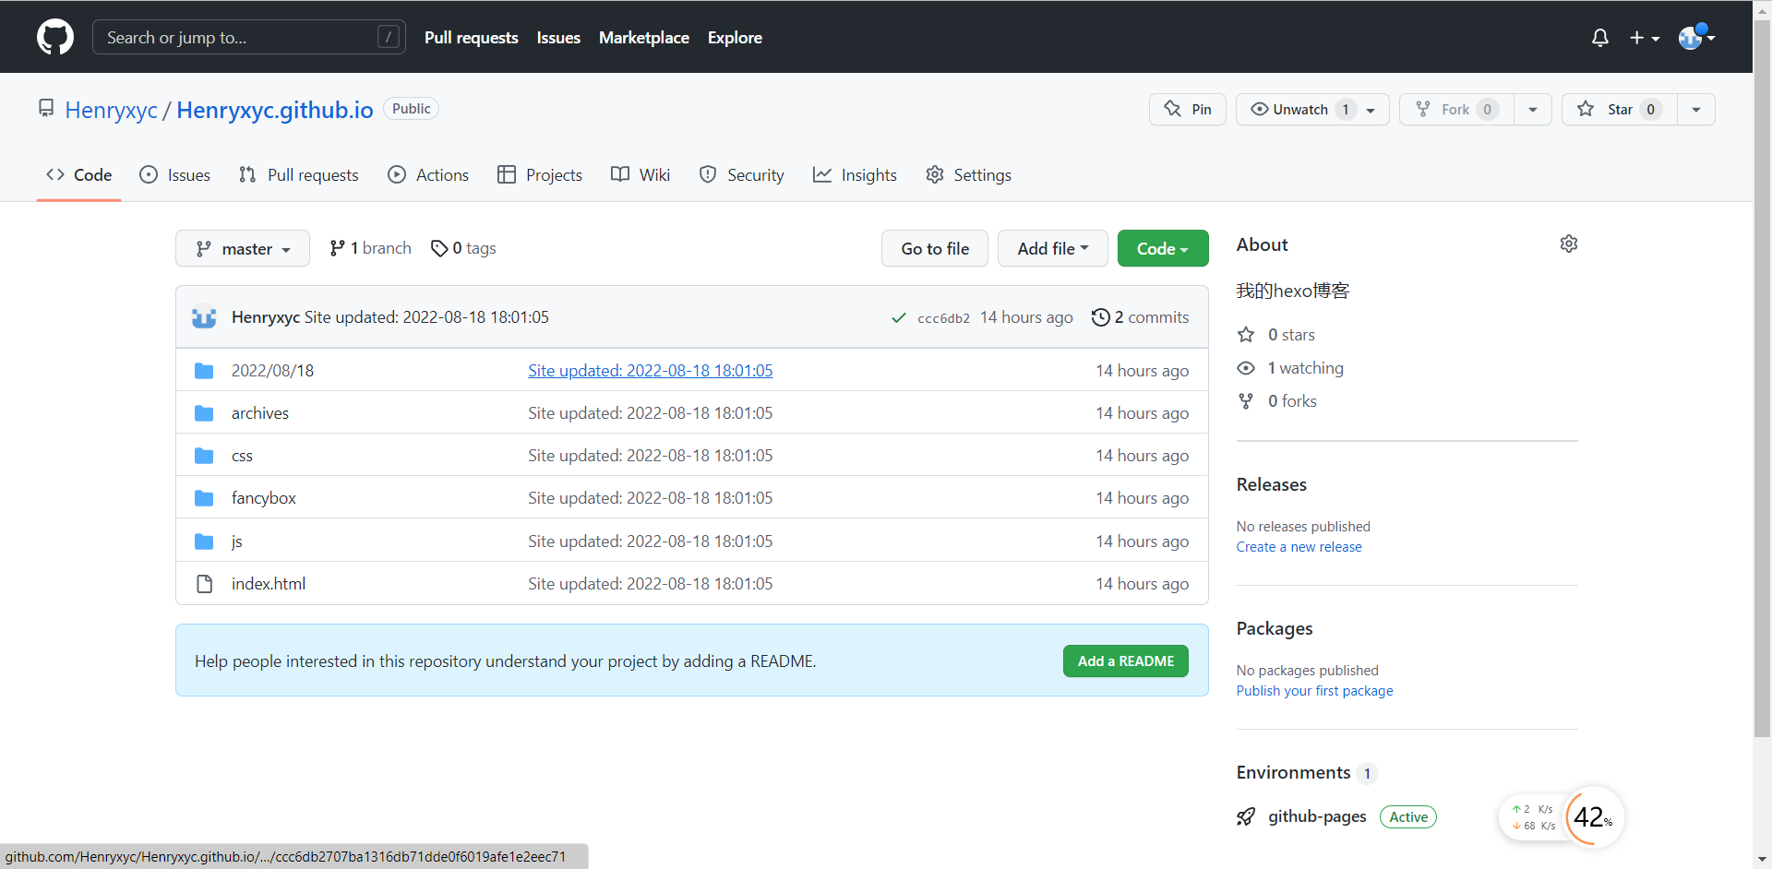Viewport: 1772px width, 869px height.
Task: Click the GitHub logo home icon
Action: pos(55,37)
